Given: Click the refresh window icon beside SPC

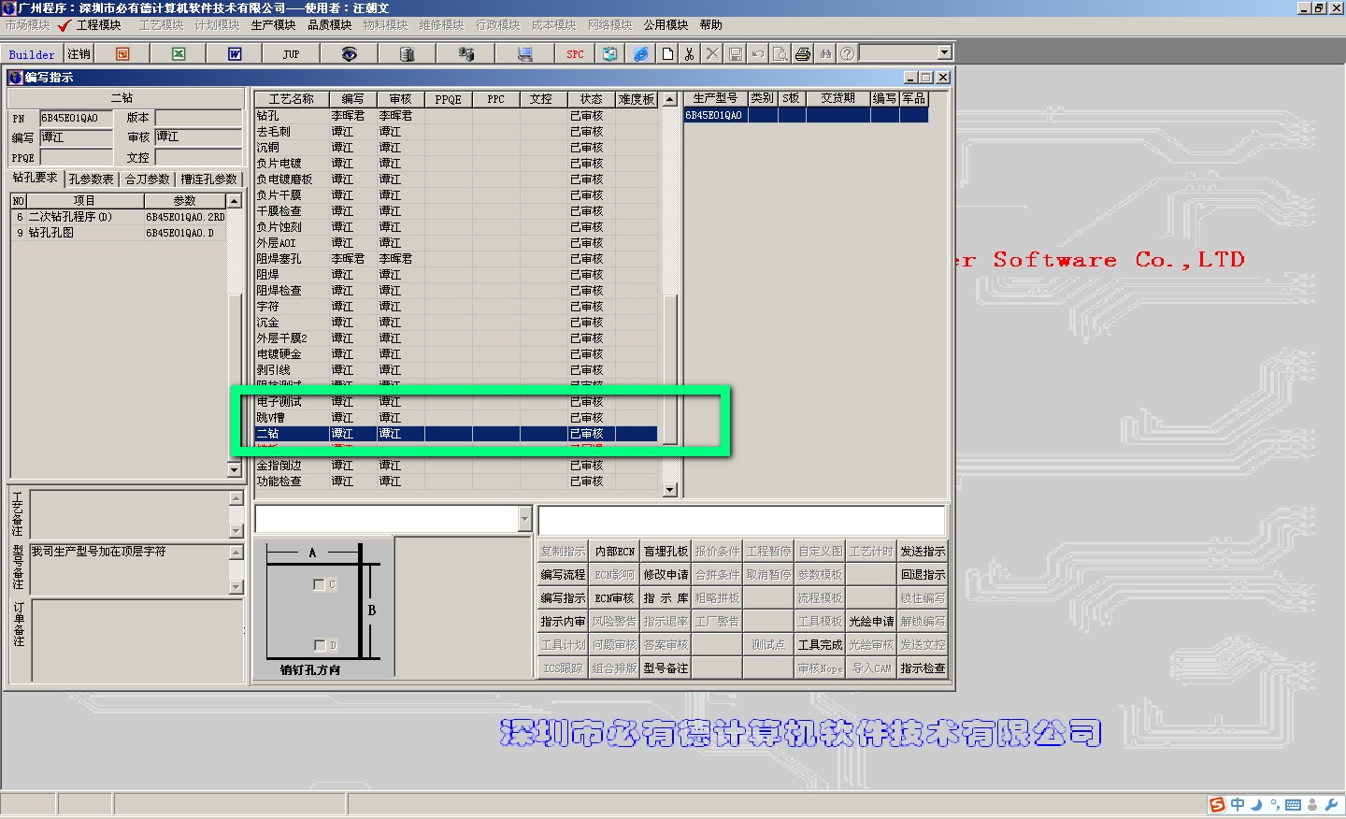Looking at the screenshot, I should click(x=610, y=54).
